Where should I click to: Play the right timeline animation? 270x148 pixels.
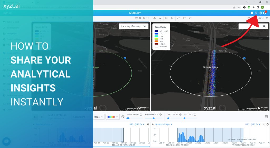153,124
